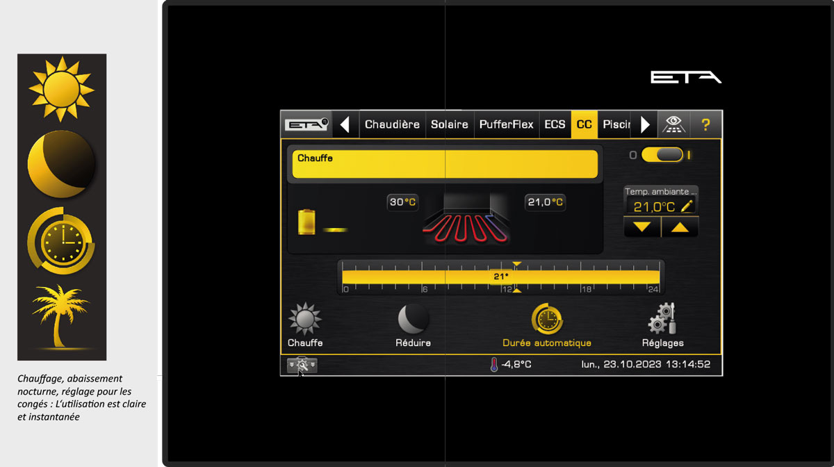Toggle the heating circuit on/off switch

[x=662, y=155]
